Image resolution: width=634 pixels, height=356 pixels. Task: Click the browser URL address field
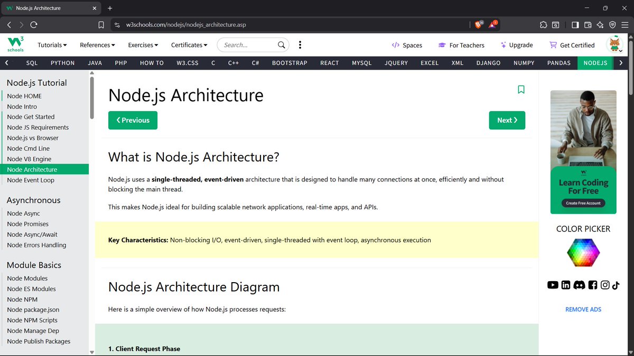pos(291,25)
